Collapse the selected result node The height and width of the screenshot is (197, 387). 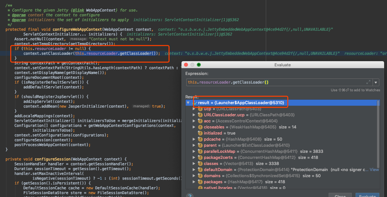188,103
